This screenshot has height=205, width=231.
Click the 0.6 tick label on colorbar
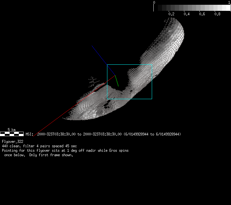tap(202, 14)
